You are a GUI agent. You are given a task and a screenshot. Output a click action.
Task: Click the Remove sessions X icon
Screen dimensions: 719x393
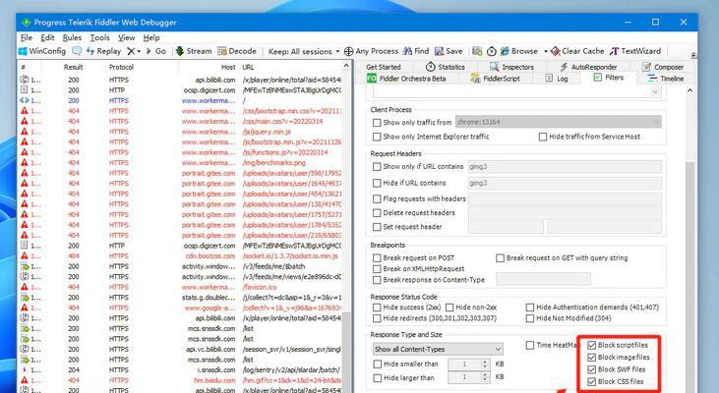pyautogui.click(x=131, y=51)
